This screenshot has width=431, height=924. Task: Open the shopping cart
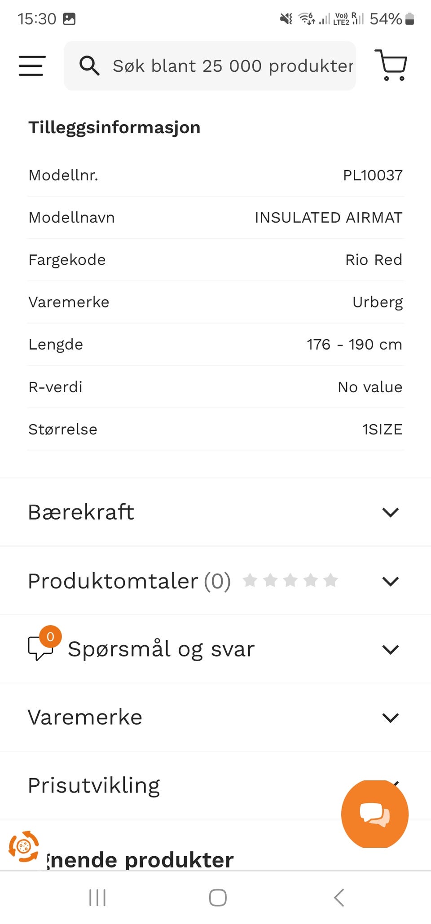[x=391, y=65]
